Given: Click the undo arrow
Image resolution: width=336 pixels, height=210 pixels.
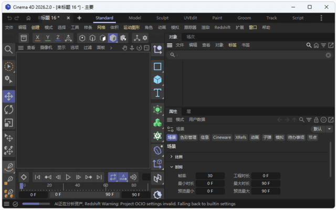Looking at the screenshot, I should click(9, 18).
